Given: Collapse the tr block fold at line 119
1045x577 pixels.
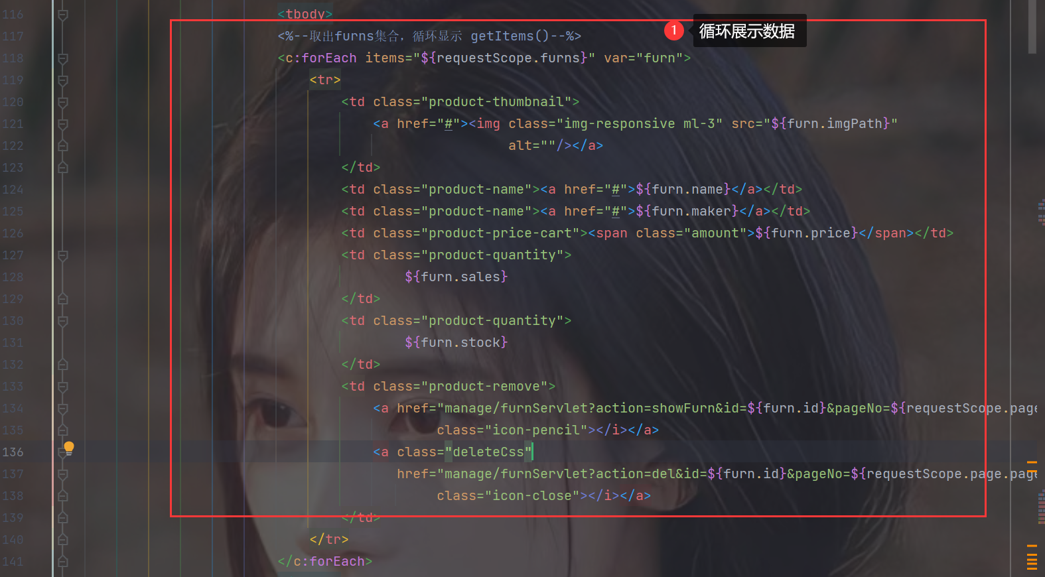Looking at the screenshot, I should click(x=62, y=80).
